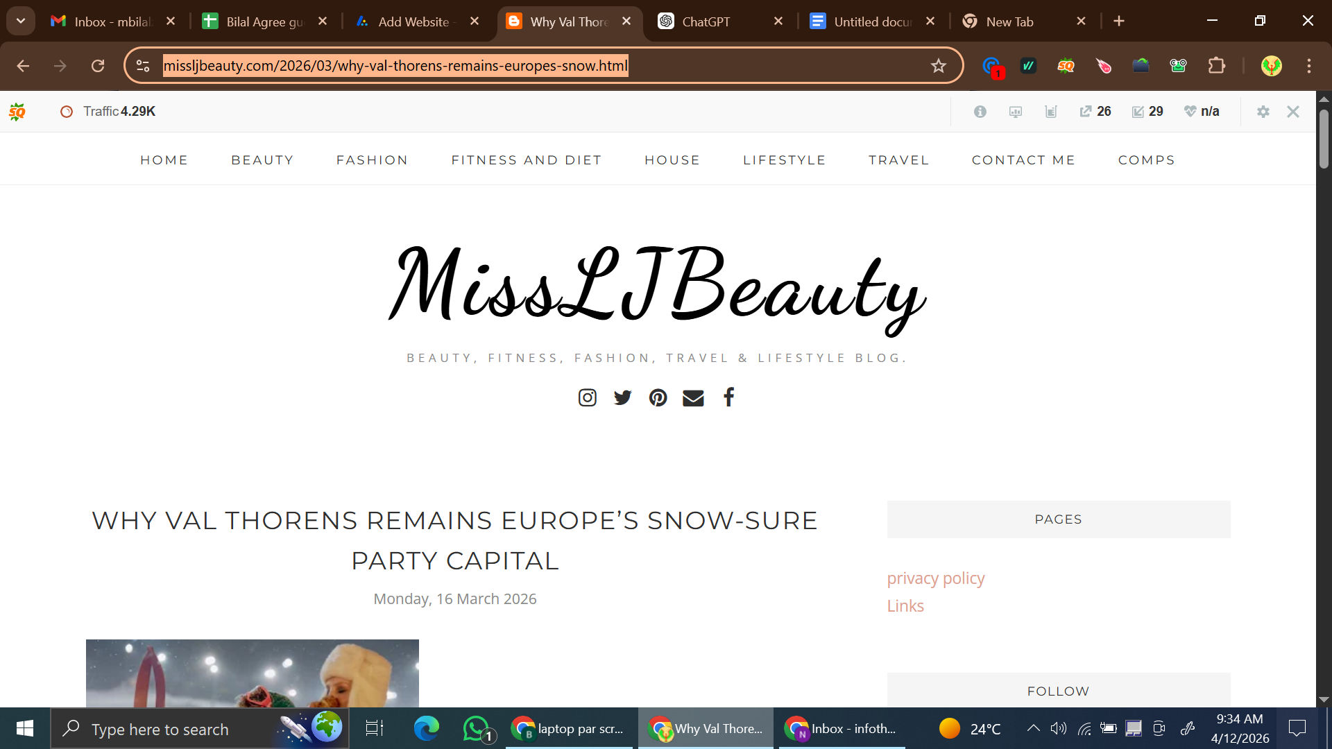Open Windows Task View button

tap(375, 729)
